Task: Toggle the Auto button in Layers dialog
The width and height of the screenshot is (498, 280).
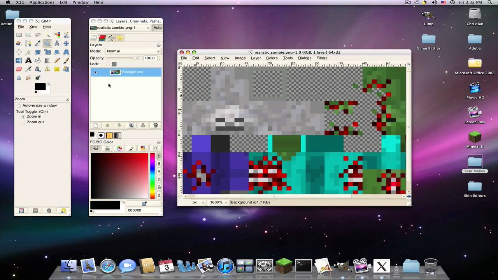Action: tap(157, 28)
